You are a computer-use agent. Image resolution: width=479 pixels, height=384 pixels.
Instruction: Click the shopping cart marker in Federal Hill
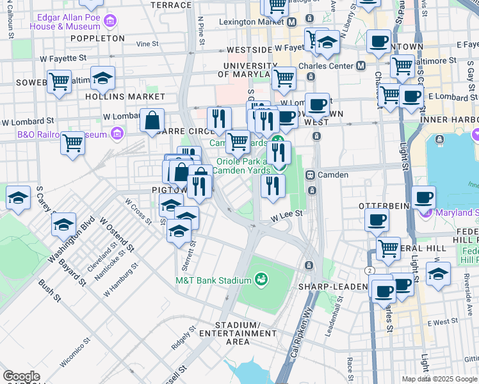click(x=388, y=248)
